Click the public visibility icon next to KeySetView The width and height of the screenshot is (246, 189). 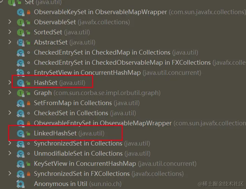[x=28, y=164]
